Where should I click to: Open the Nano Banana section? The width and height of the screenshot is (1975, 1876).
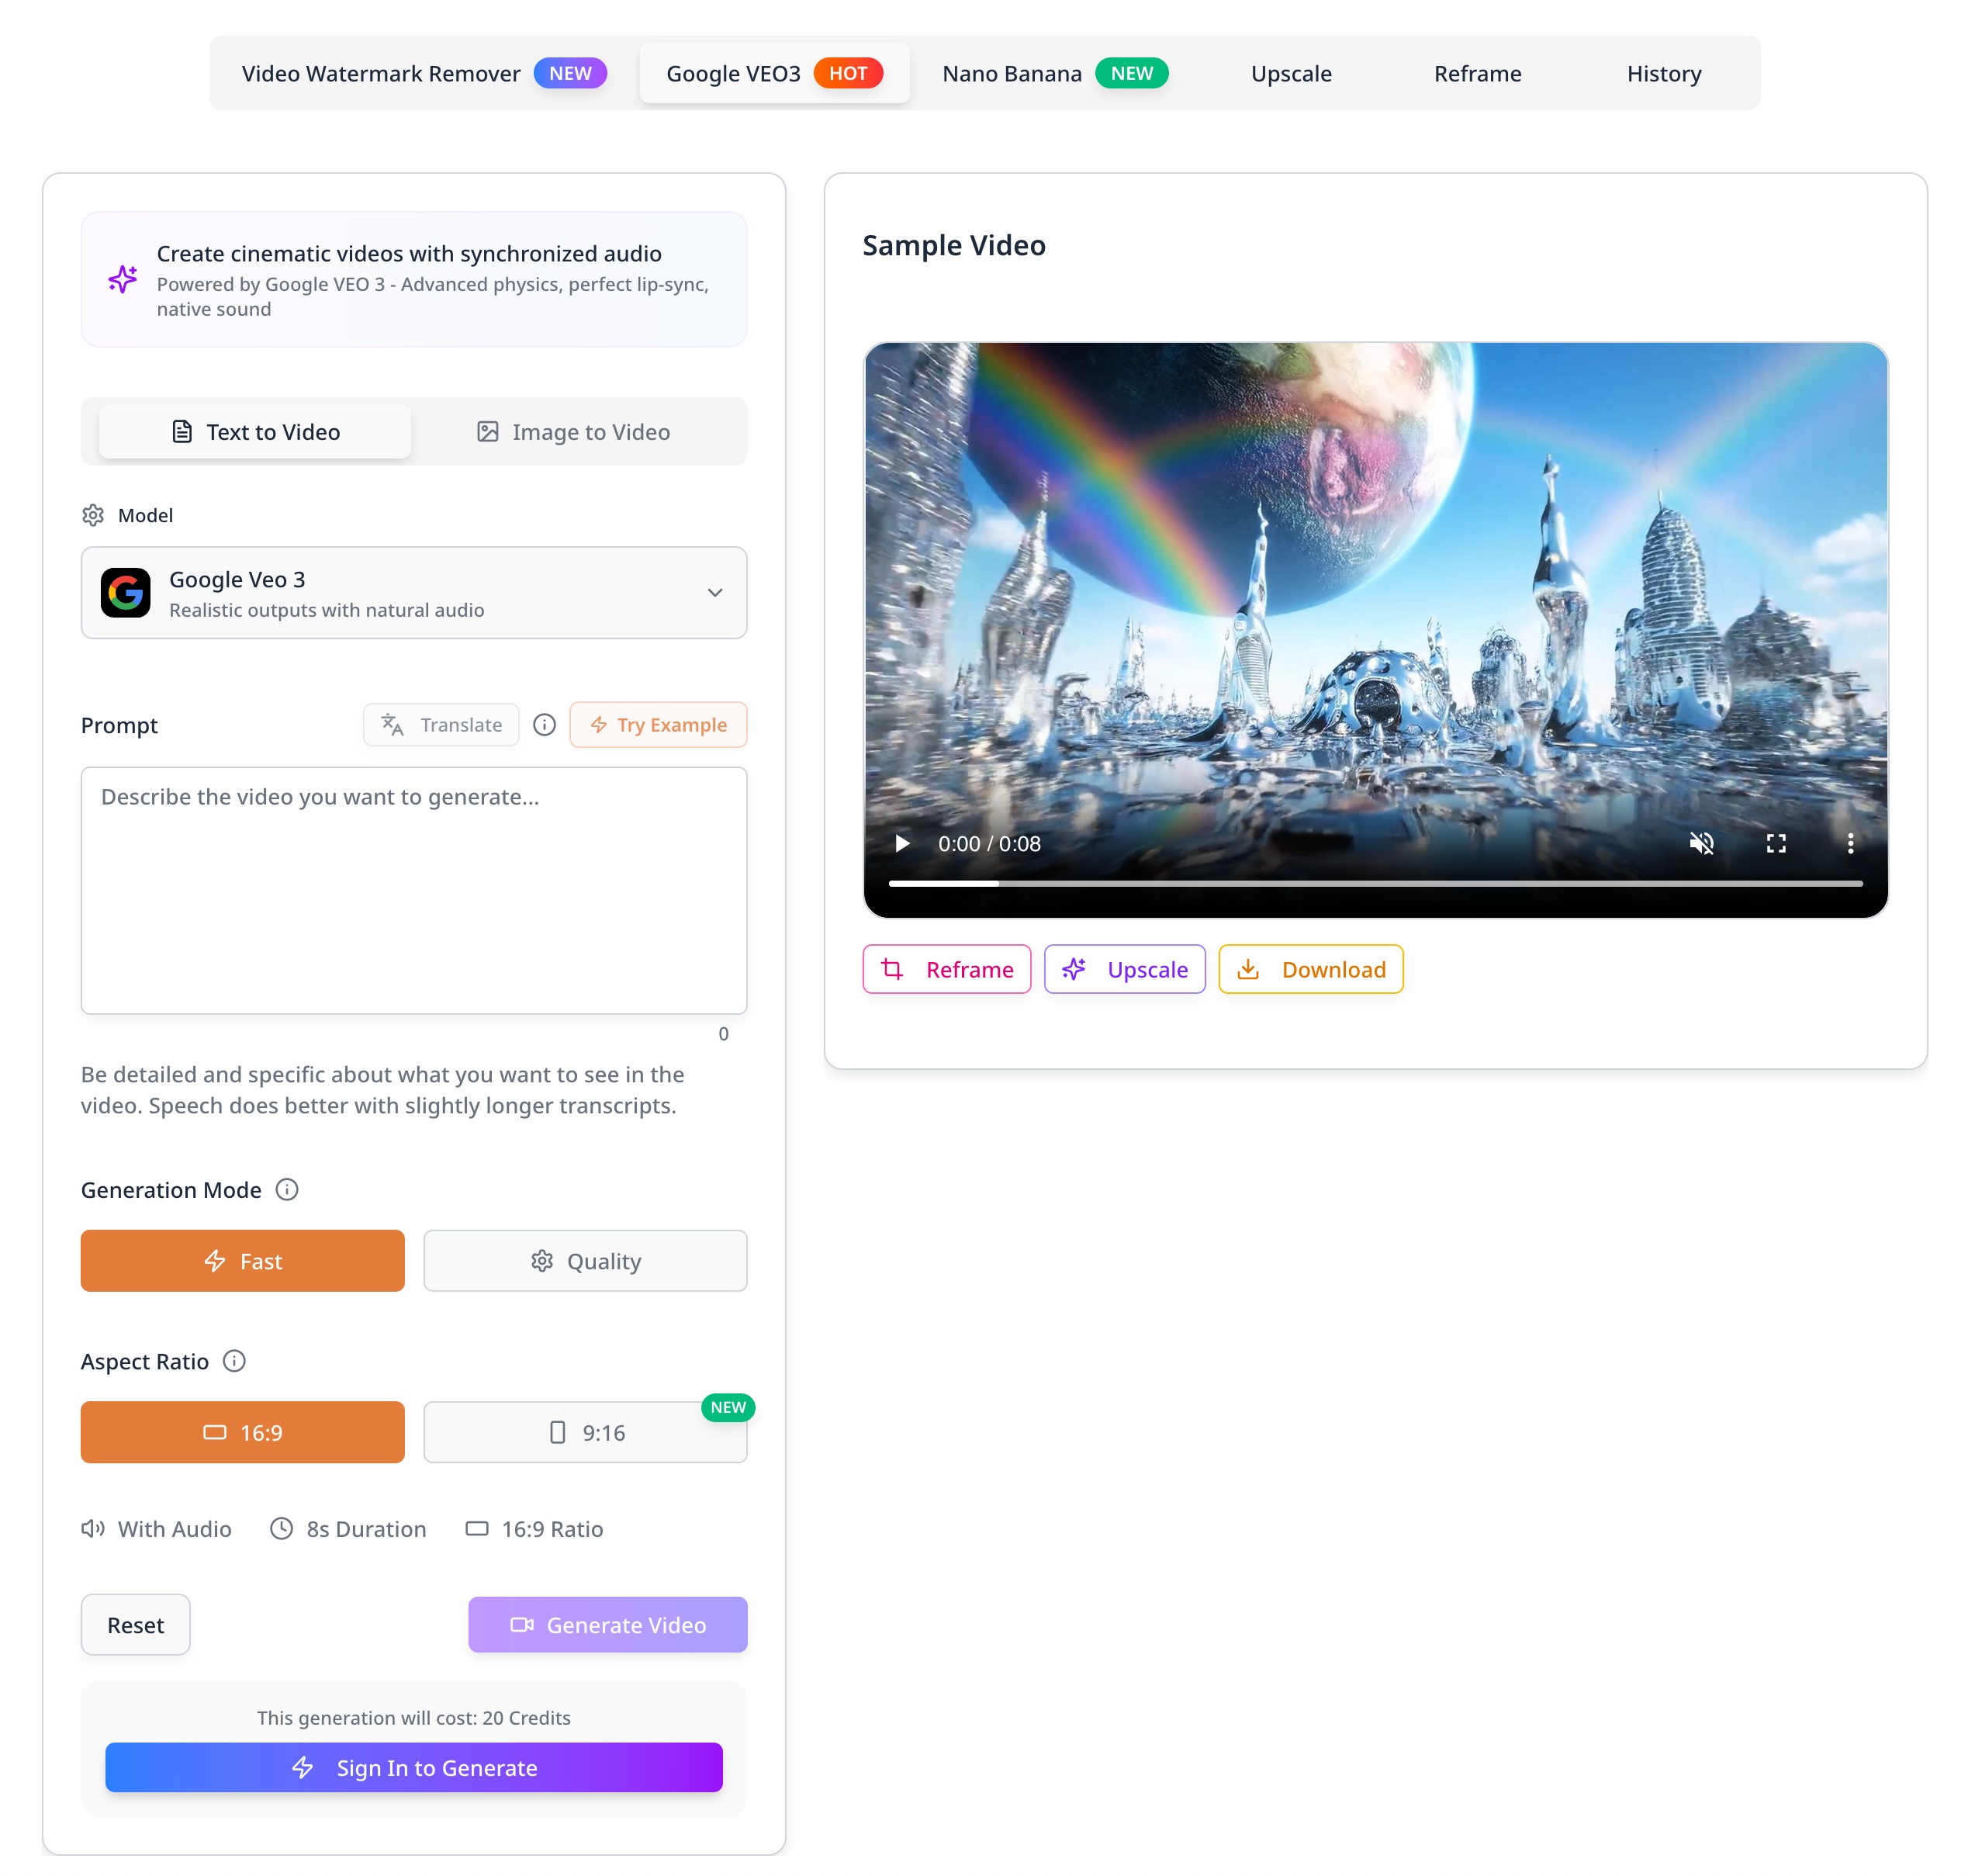point(1012,73)
